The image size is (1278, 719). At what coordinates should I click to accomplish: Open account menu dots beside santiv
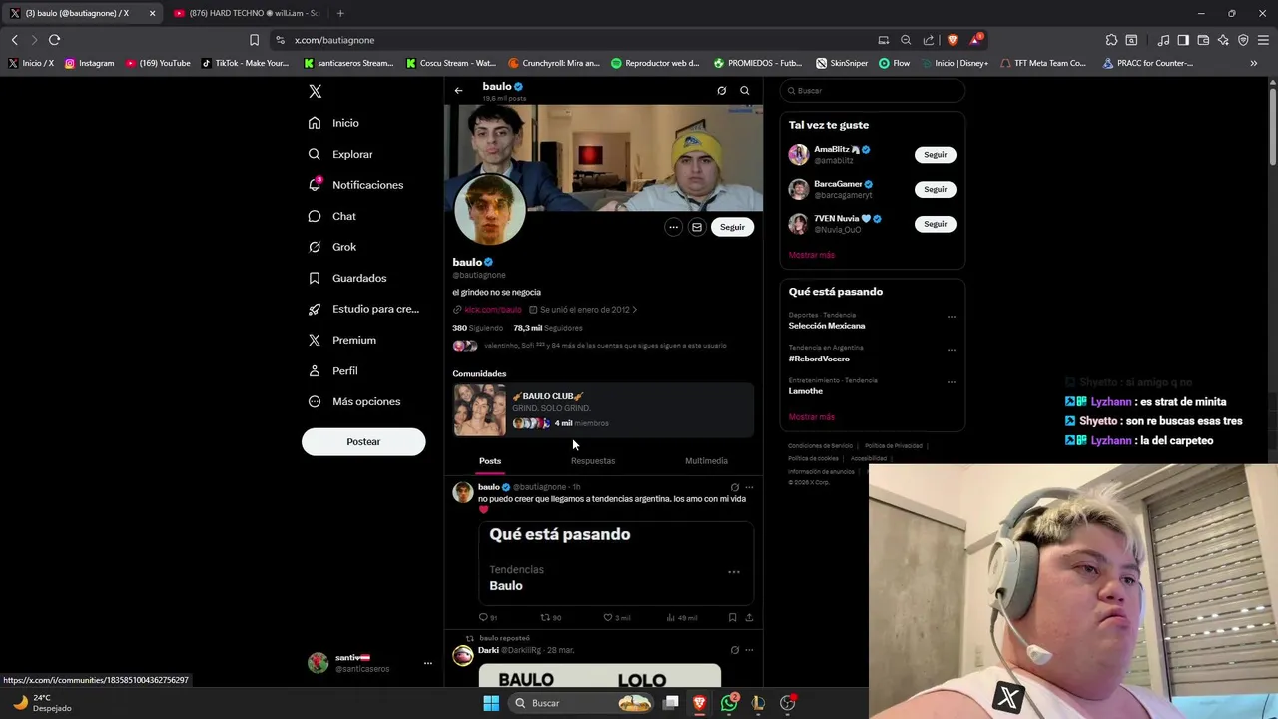tap(427, 663)
